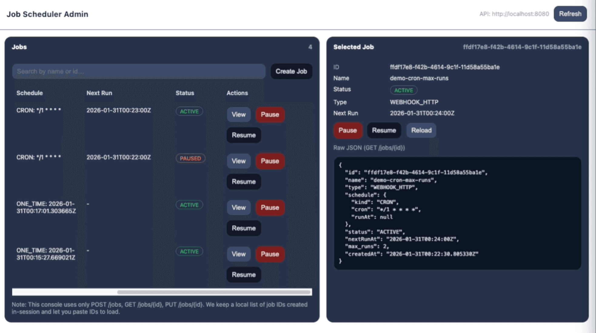Viewport: 596px width, 333px height.
Task: Resume the first active cron job
Action: pyautogui.click(x=243, y=135)
